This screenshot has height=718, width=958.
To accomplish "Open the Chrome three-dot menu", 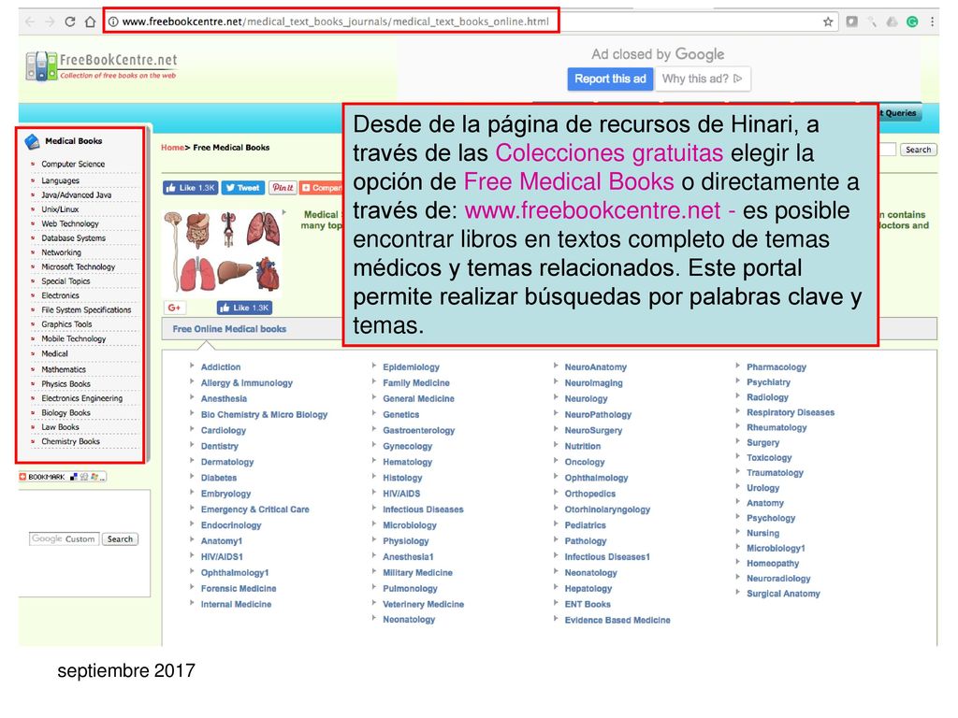I will (932, 22).
